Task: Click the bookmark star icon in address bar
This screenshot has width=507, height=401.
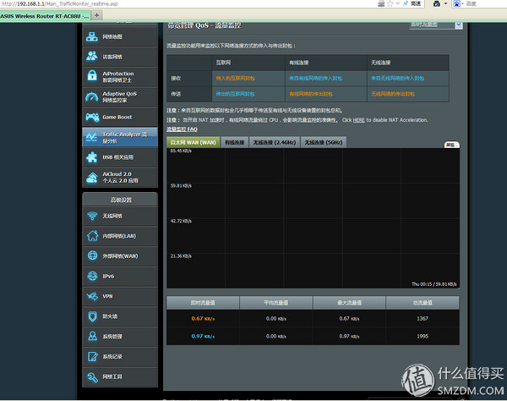Action: [390, 3]
